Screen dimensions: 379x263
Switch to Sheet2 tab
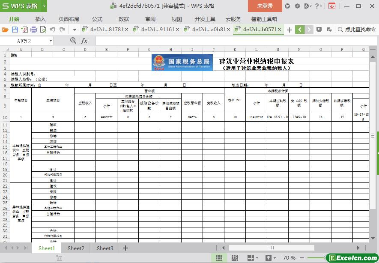pyautogui.click(x=76, y=248)
